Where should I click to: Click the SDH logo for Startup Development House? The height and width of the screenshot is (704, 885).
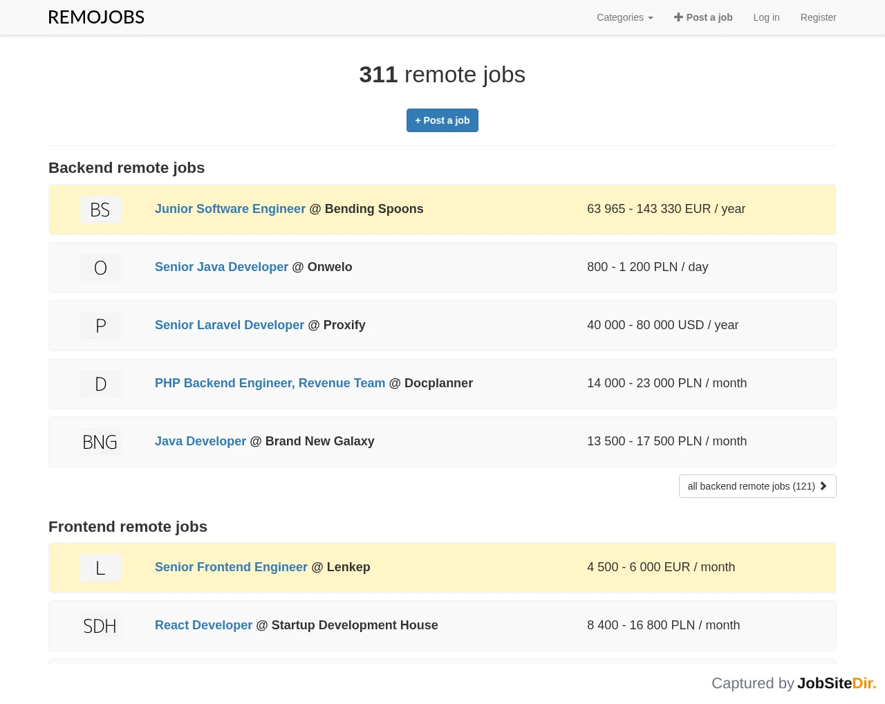[x=100, y=626]
